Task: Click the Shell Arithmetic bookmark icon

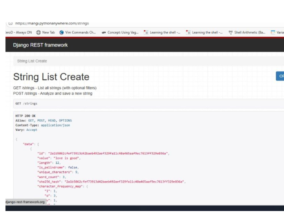Action: 231,32
